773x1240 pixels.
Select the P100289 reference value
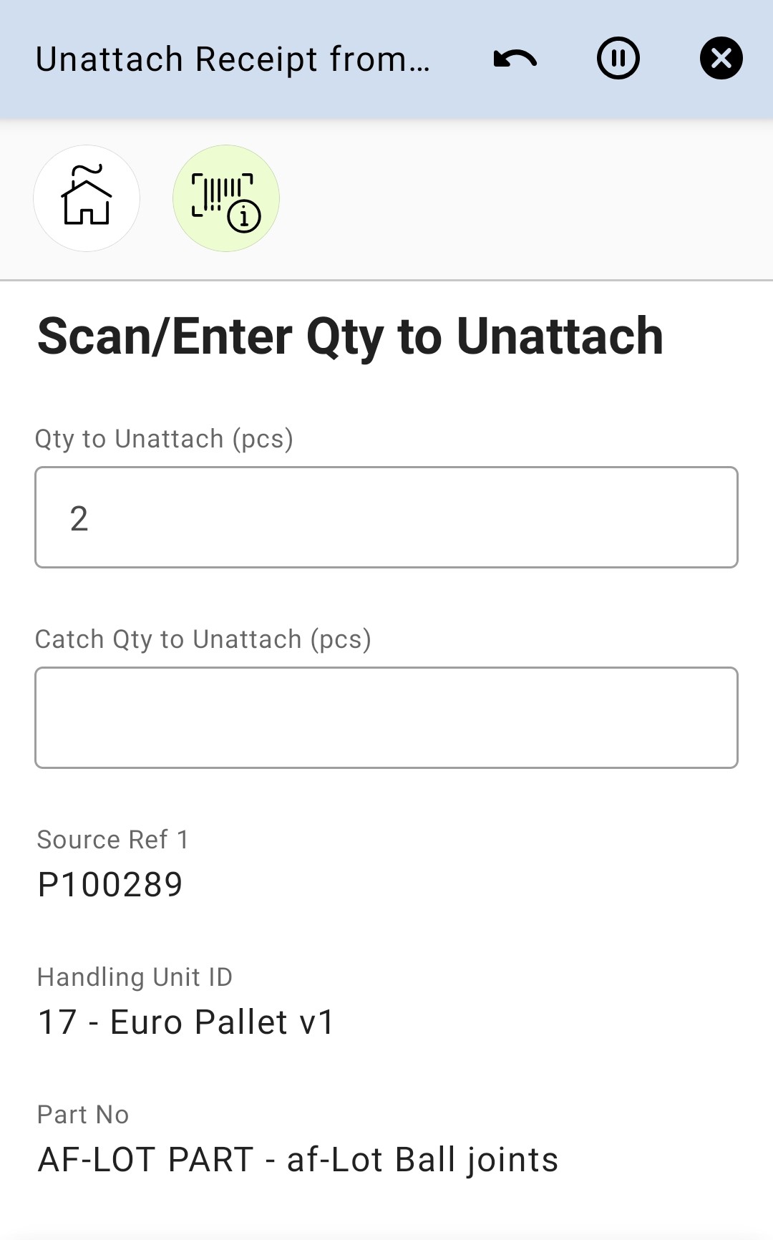[x=110, y=885]
